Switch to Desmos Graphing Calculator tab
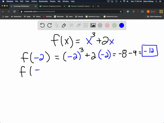The height and width of the screenshot is (123, 164). (52, 6)
